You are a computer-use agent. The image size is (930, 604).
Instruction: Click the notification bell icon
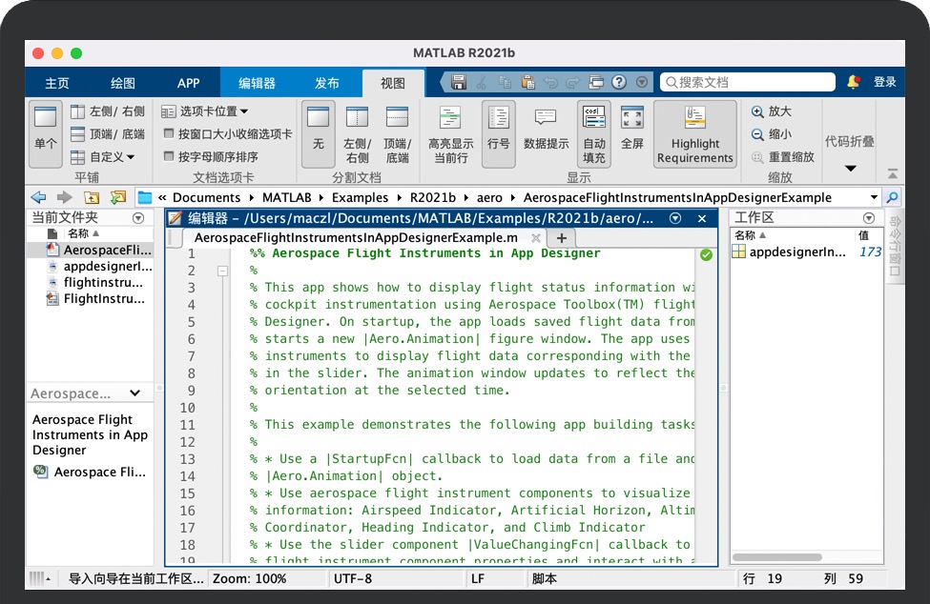pyautogui.click(x=853, y=82)
